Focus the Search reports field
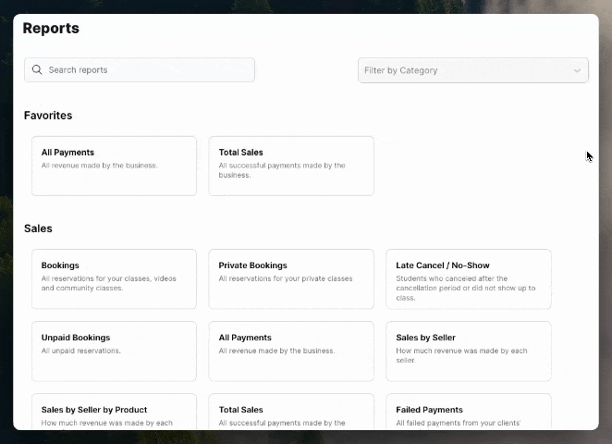The image size is (612, 444). pos(140,70)
